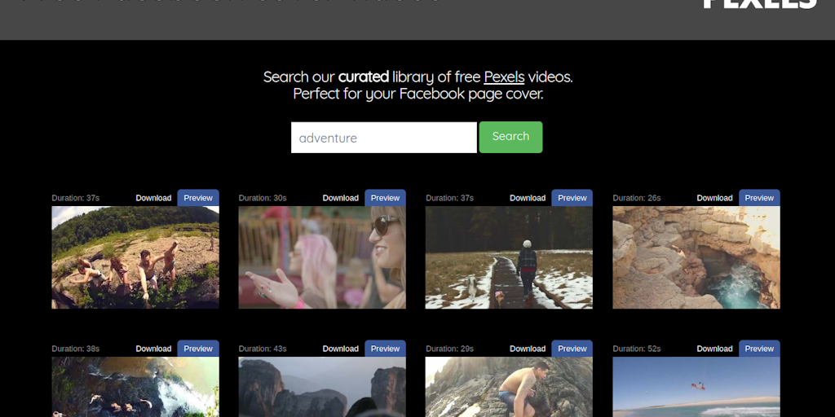Click the 'Duration: 38s' label
This screenshot has width=835, height=417.
[76, 349]
